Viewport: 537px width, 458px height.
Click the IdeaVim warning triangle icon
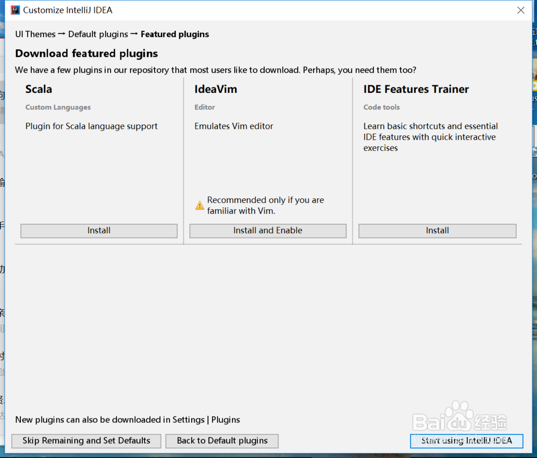[x=200, y=206]
